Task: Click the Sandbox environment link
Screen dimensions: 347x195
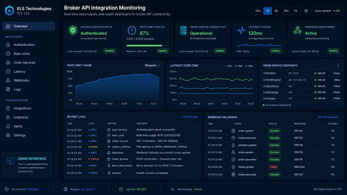Action: click(33, 189)
